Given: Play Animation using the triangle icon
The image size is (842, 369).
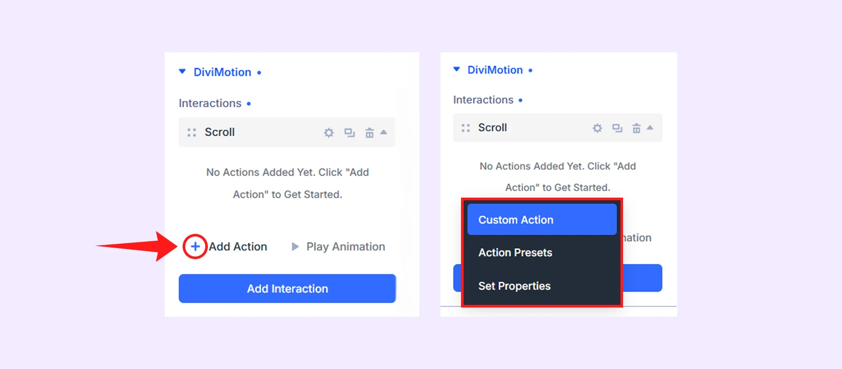Looking at the screenshot, I should 295,247.
